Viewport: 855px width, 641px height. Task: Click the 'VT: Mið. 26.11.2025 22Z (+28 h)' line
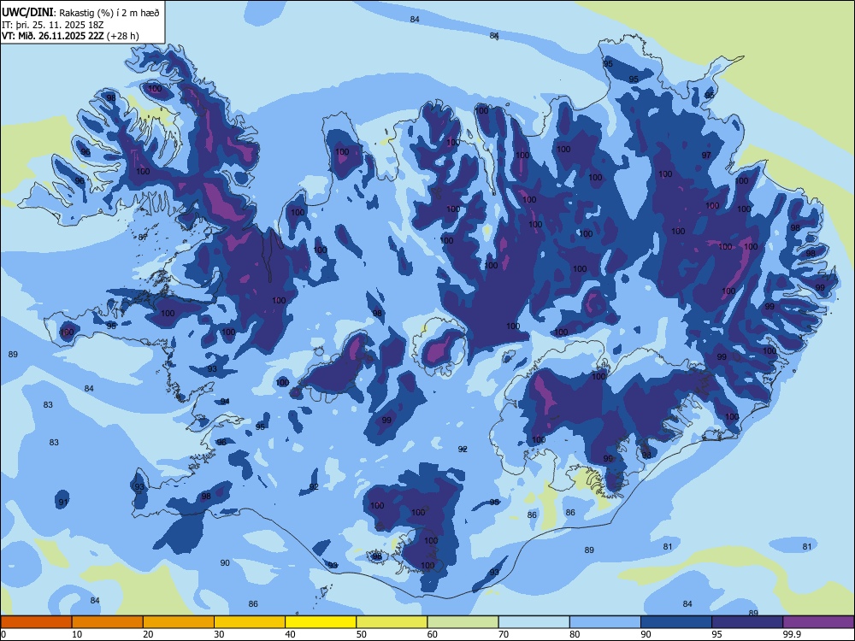point(70,36)
